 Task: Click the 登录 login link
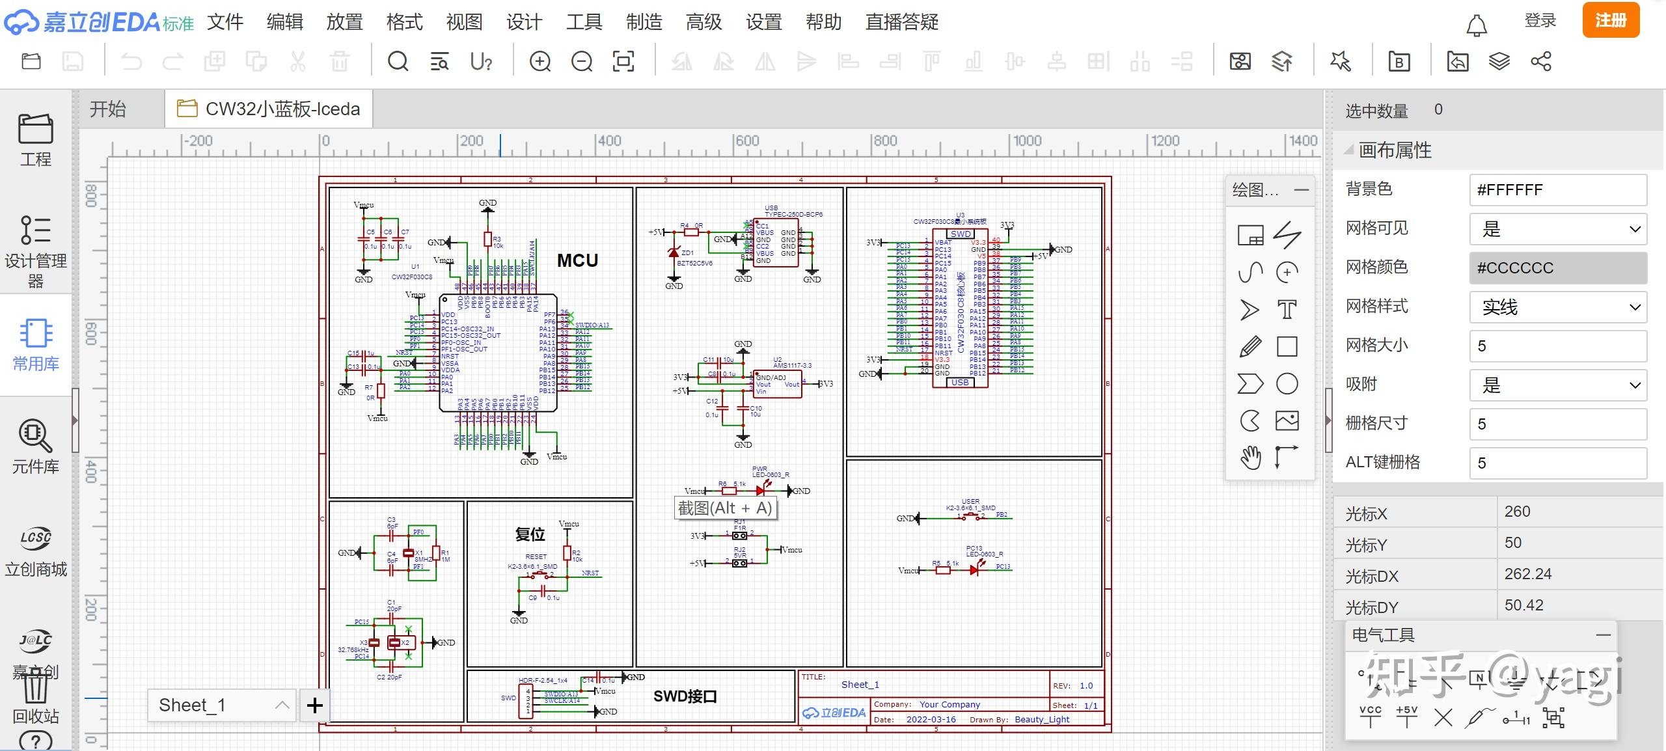coord(1540,21)
